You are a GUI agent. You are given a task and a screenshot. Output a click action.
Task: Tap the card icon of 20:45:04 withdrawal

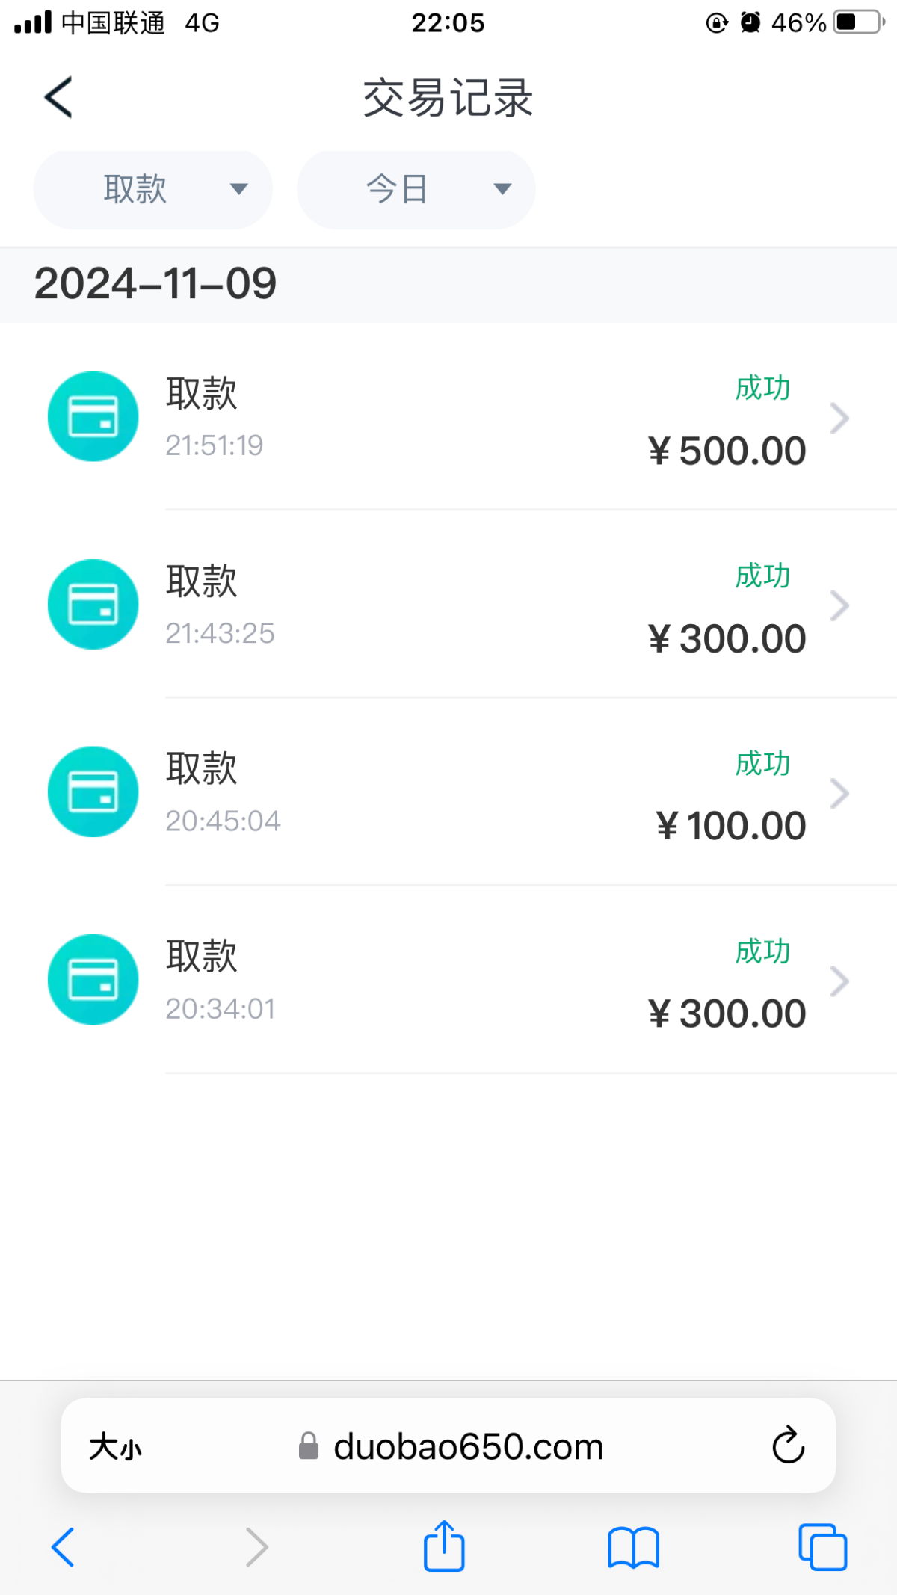pos(93,792)
